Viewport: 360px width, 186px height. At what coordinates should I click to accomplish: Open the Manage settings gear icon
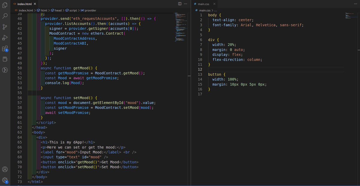click(x=5, y=180)
